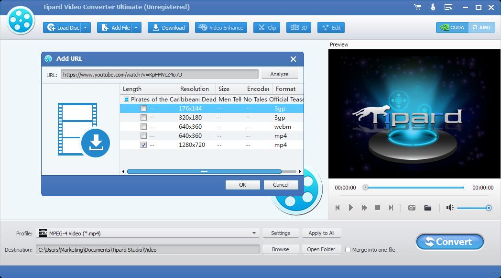Image resolution: width=501 pixels, height=278 pixels.
Task: Check the 320x180 3gp checkbox
Action: click(144, 117)
